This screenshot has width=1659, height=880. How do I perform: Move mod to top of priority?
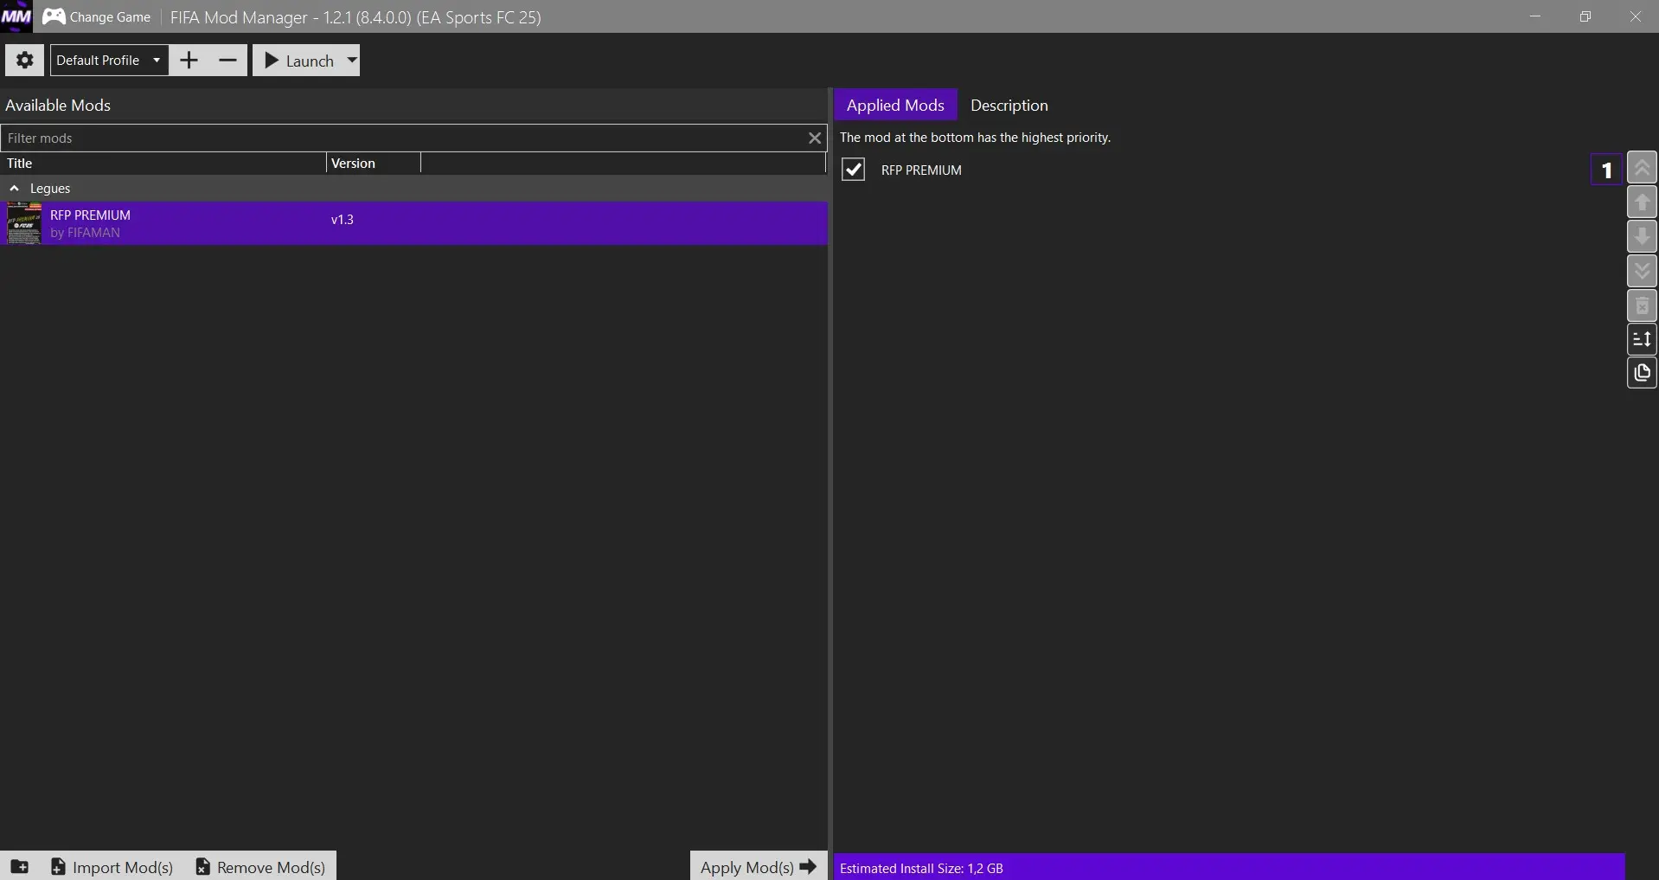click(1642, 167)
